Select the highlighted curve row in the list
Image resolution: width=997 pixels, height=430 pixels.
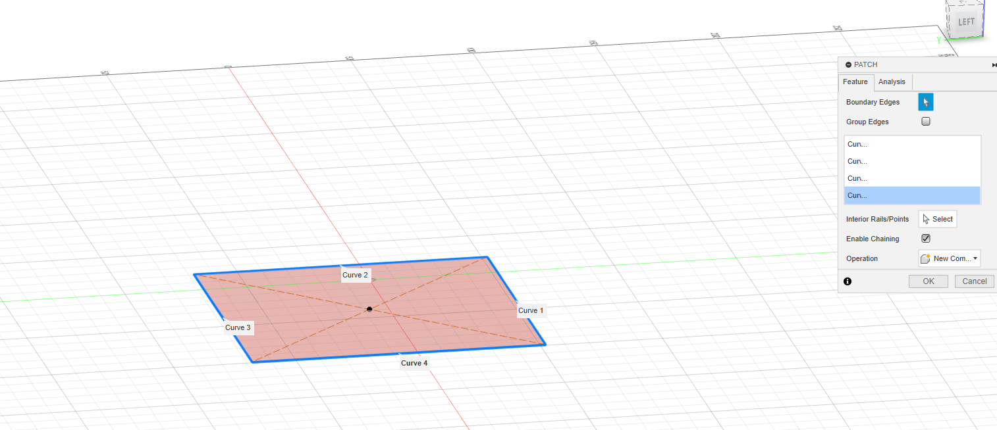click(912, 195)
